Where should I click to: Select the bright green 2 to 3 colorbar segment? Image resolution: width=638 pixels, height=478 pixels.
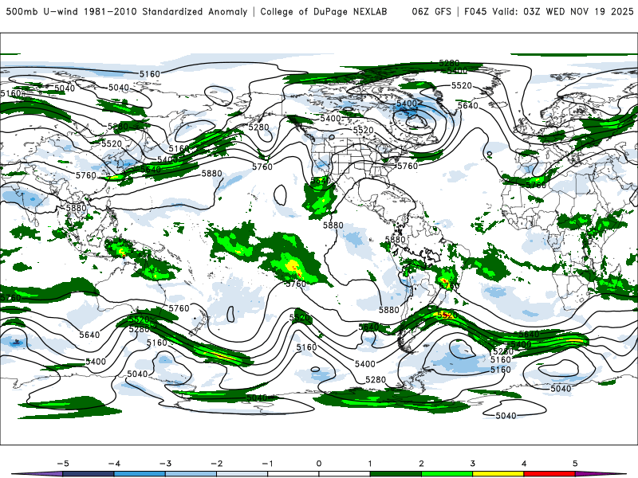coord(447,474)
